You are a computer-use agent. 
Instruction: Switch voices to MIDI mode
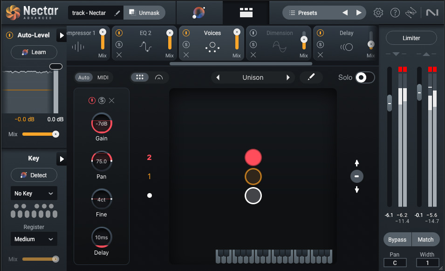point(103,77)
